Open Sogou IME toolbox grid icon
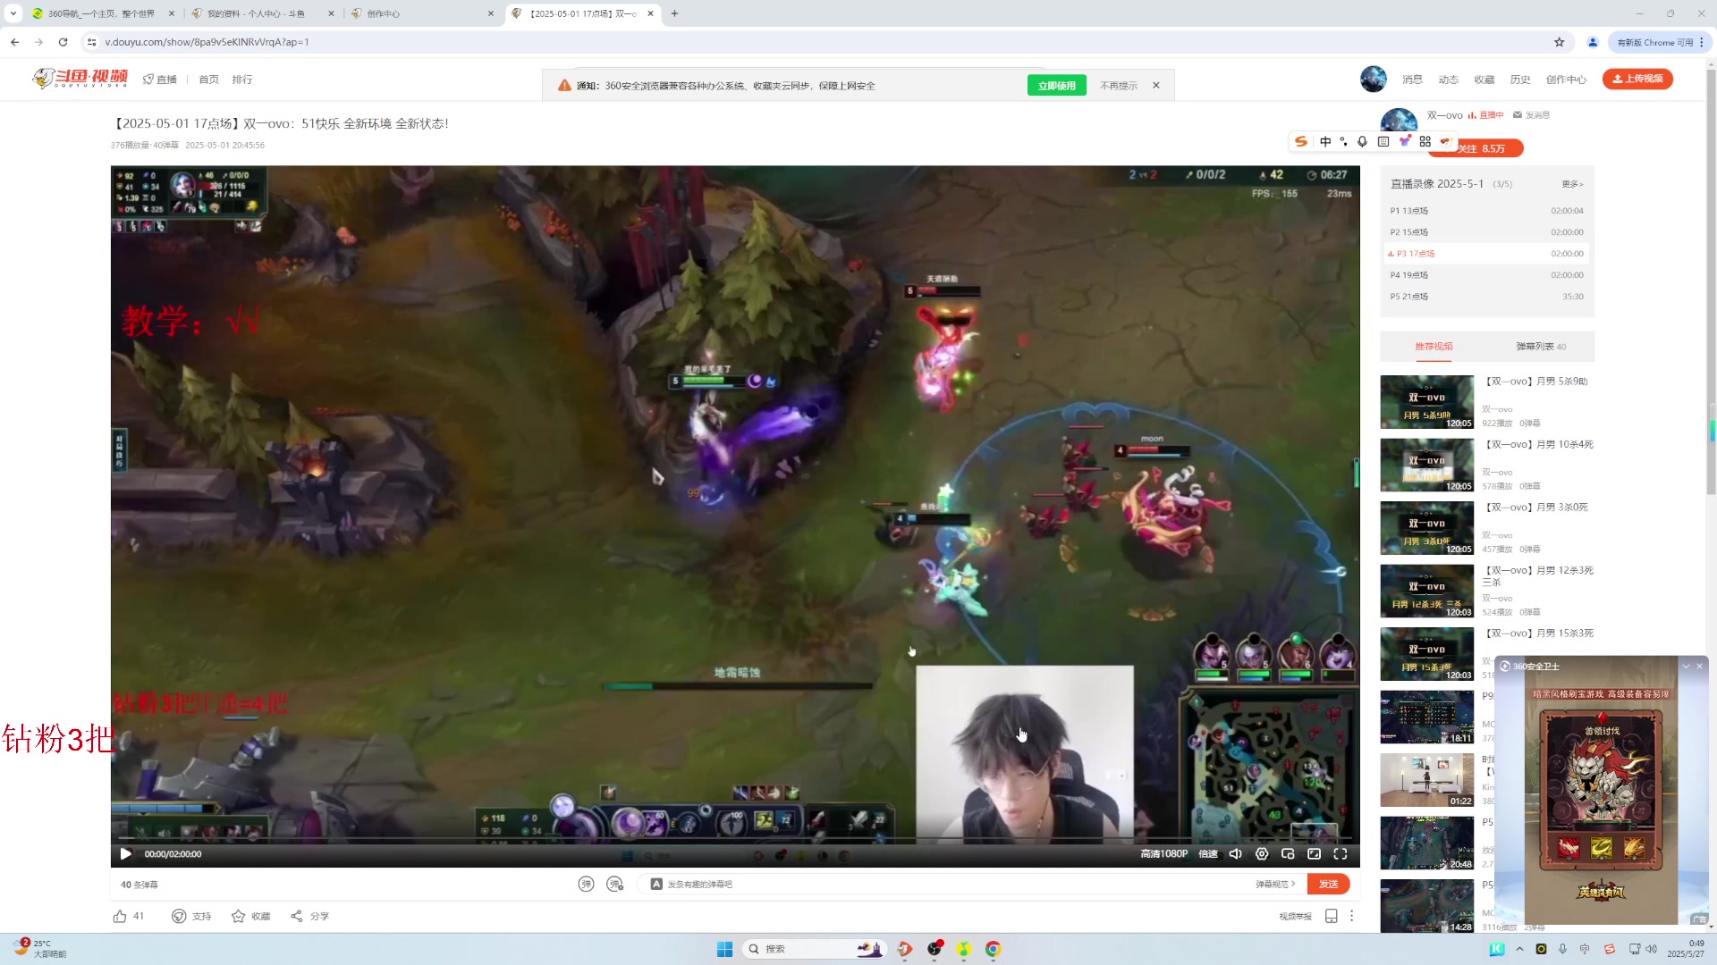Screen dimensions: 1717x965 [x=1425, y=141]
